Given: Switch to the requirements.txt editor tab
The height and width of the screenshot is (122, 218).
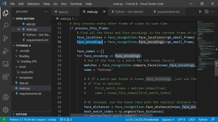Looking at the screenshot, I should 168,12.
